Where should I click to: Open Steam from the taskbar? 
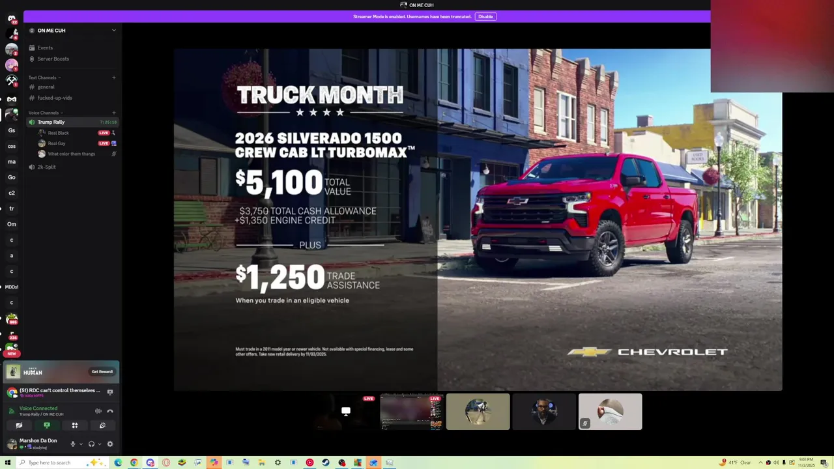pyautogui.click(x=325, y=462)
